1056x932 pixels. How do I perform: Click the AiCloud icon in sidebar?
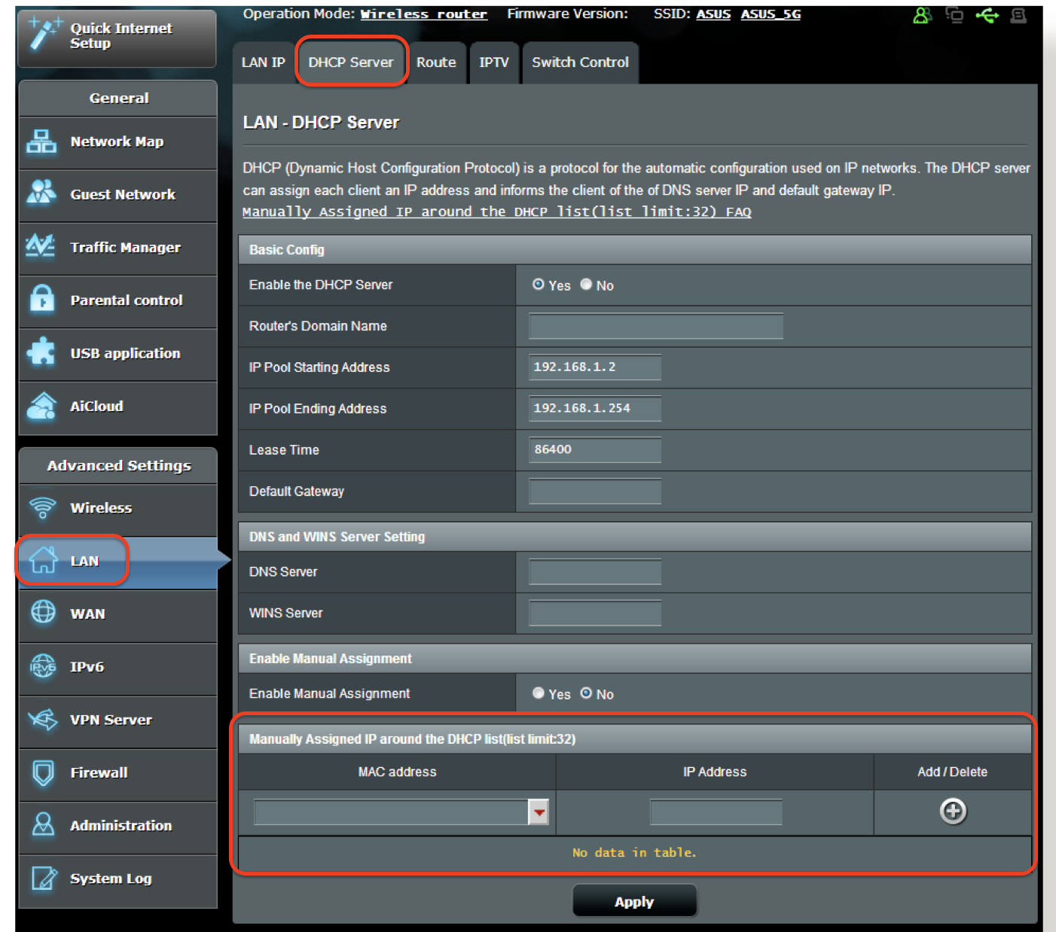click(x=41, y=406)
